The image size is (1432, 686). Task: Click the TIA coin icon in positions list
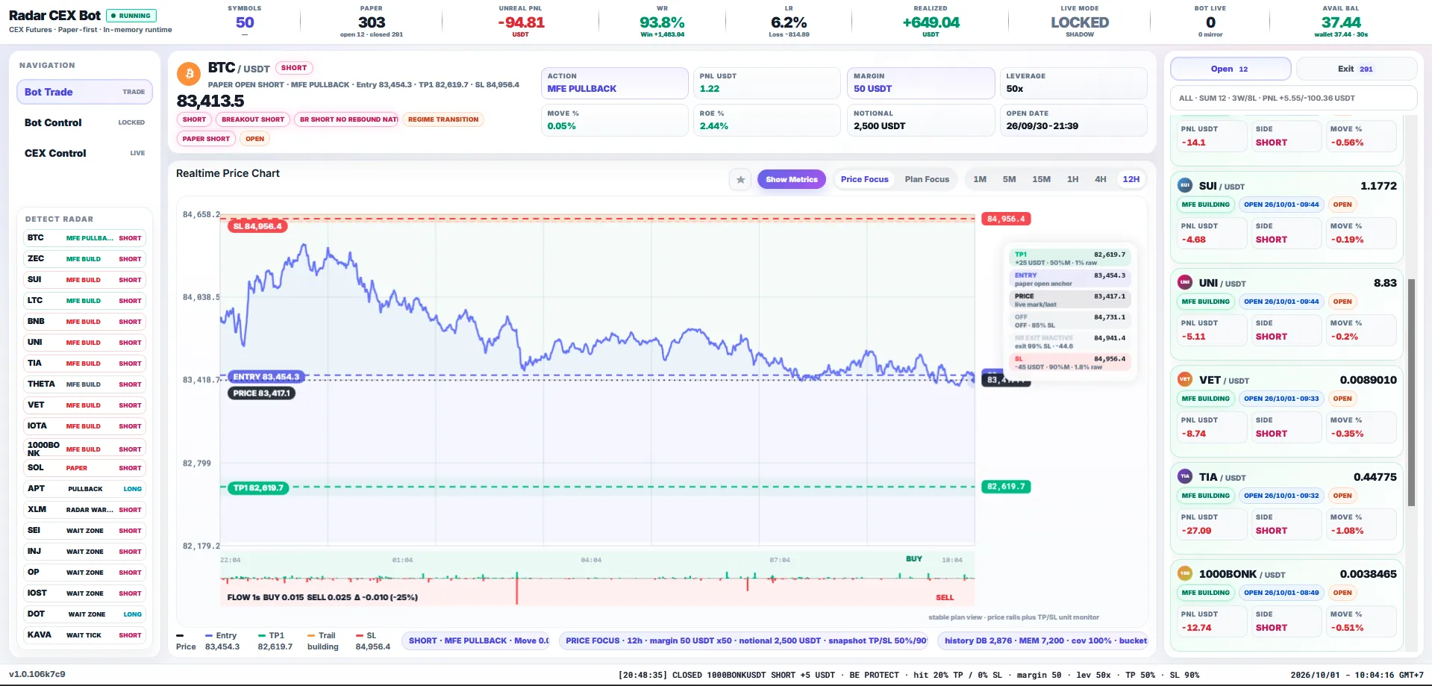pyautogui.click(x=1185, y=476)
